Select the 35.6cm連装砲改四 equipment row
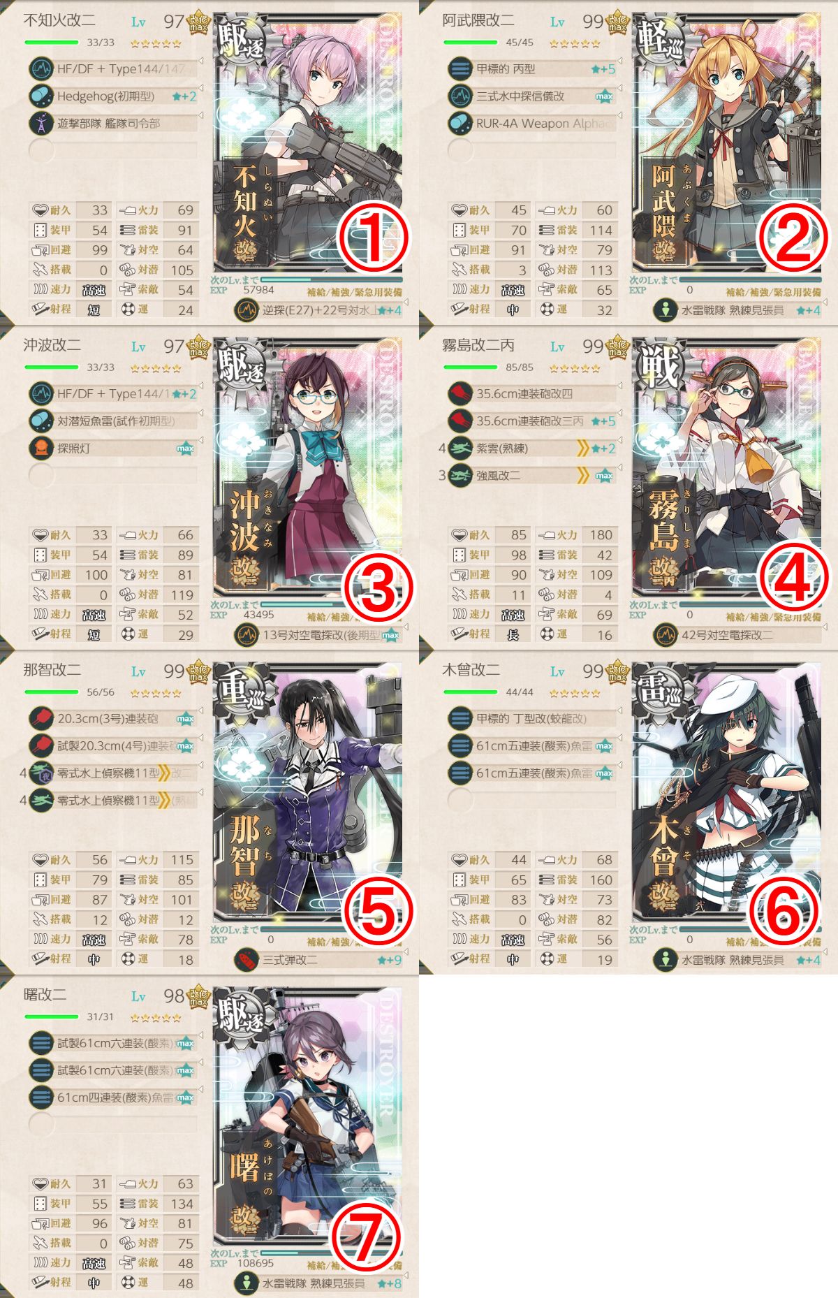Image resolution: width=838 pixels, height=1298 pixels. (x=533, y=394)
